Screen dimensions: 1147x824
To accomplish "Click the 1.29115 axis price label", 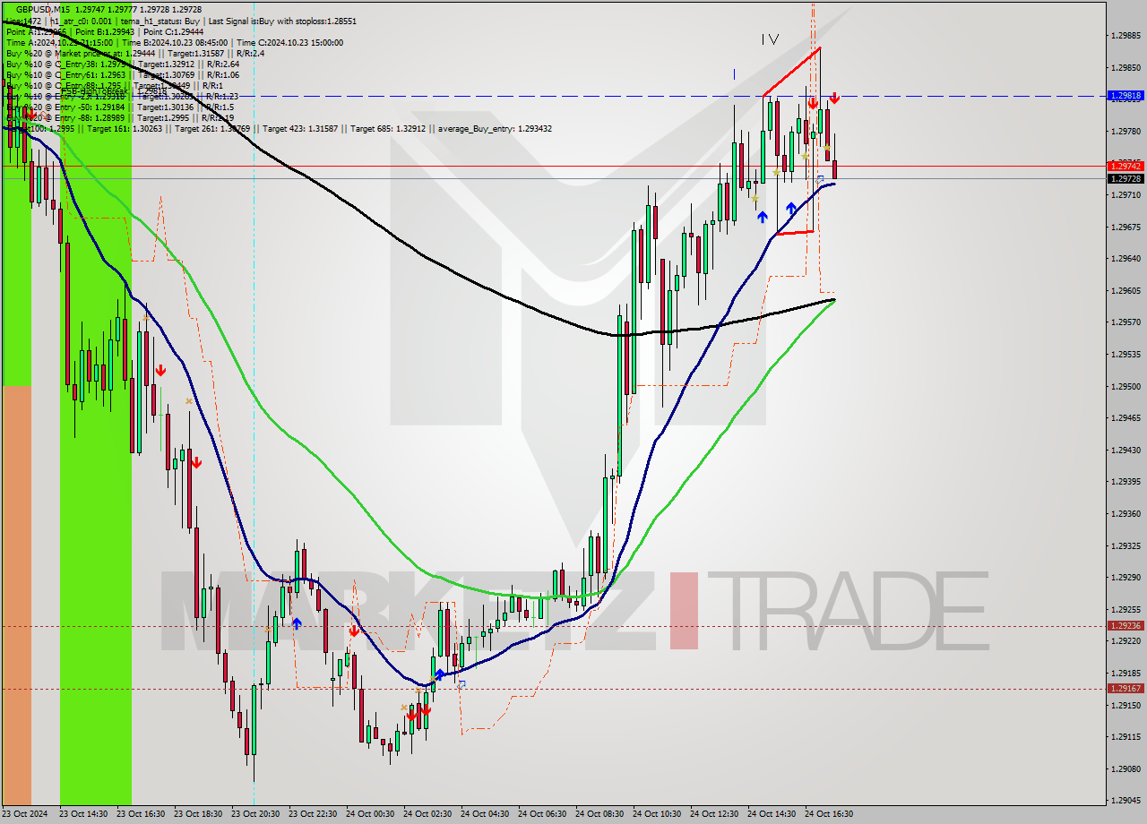I will [x=1125, y=736].
